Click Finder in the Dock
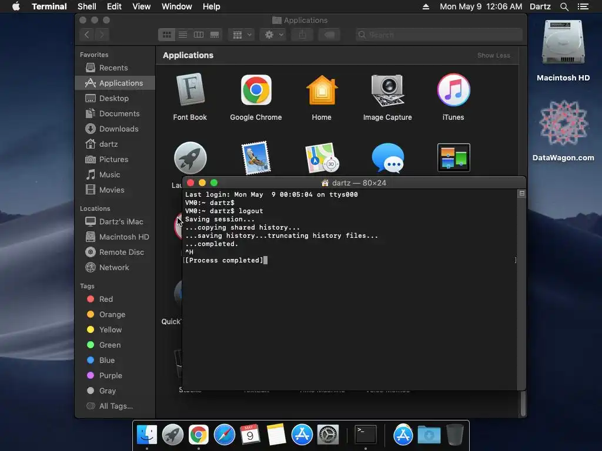602x451 pixels. coord(146,435)
